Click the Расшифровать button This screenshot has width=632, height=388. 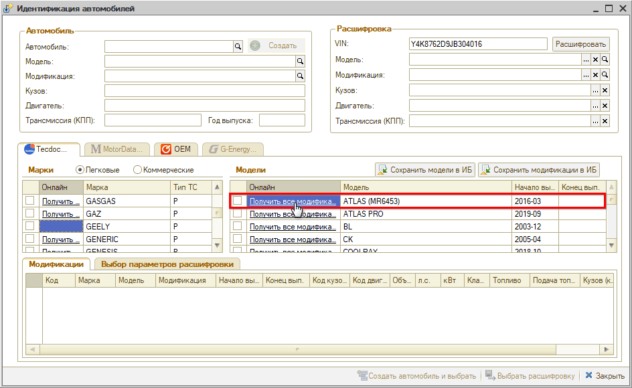580,44
